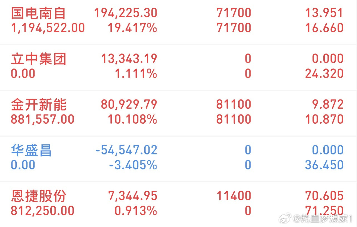Select the -3.405% loss percentage
The height and width of the screenshot is (227, 357).
(133, 165)
